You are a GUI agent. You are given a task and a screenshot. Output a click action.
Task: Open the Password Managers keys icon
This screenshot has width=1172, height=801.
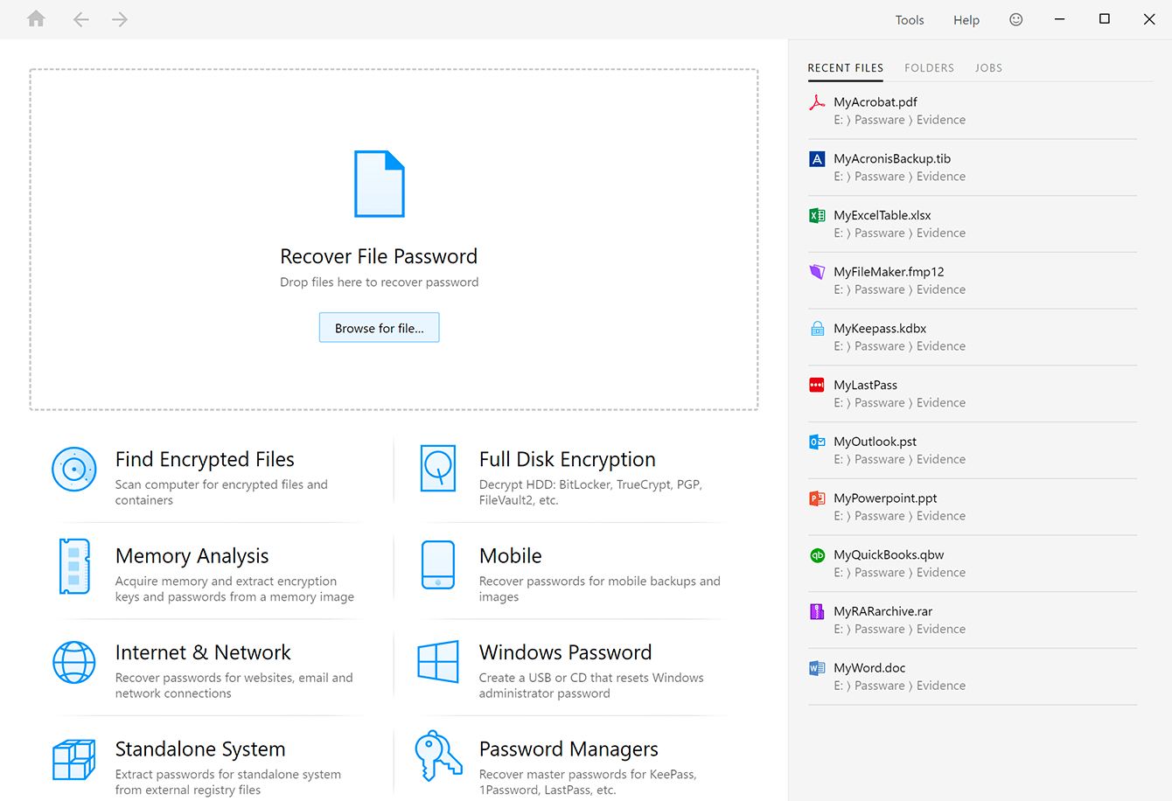click(x=438, y=756)
